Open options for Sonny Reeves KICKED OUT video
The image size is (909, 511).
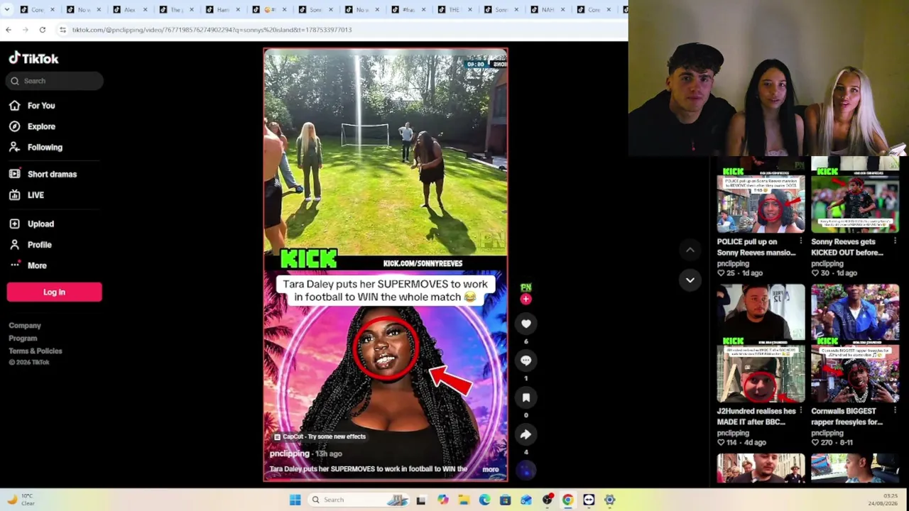[x=895, y=242]
